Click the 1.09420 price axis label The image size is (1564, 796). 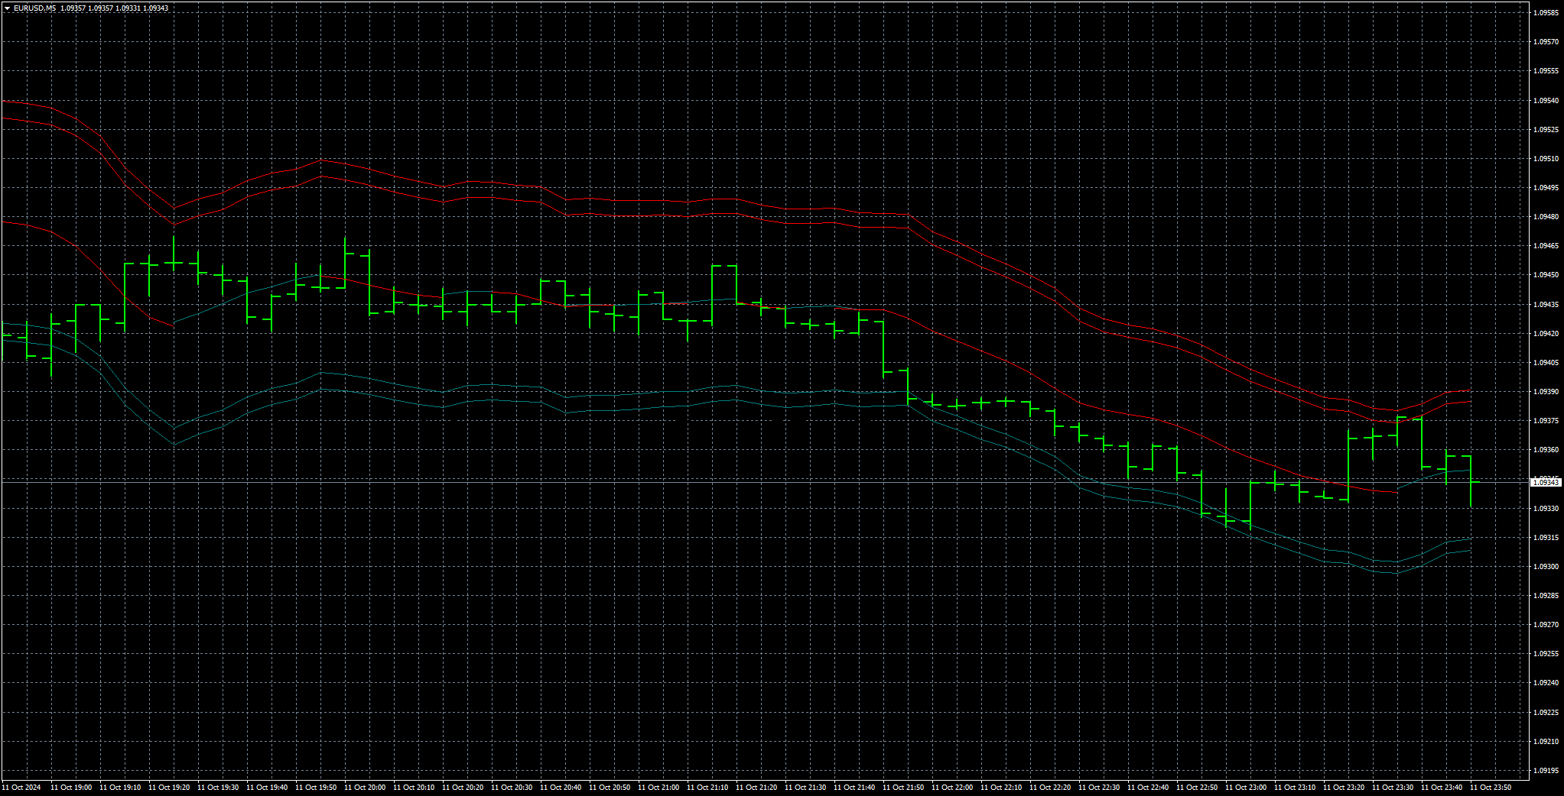click(1546, 334)
